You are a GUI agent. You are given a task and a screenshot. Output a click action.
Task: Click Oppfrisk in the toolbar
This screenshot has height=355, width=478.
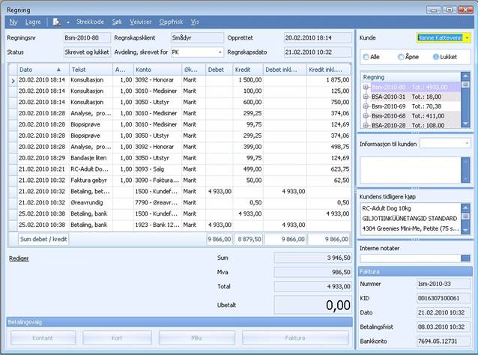click(171, 22)
